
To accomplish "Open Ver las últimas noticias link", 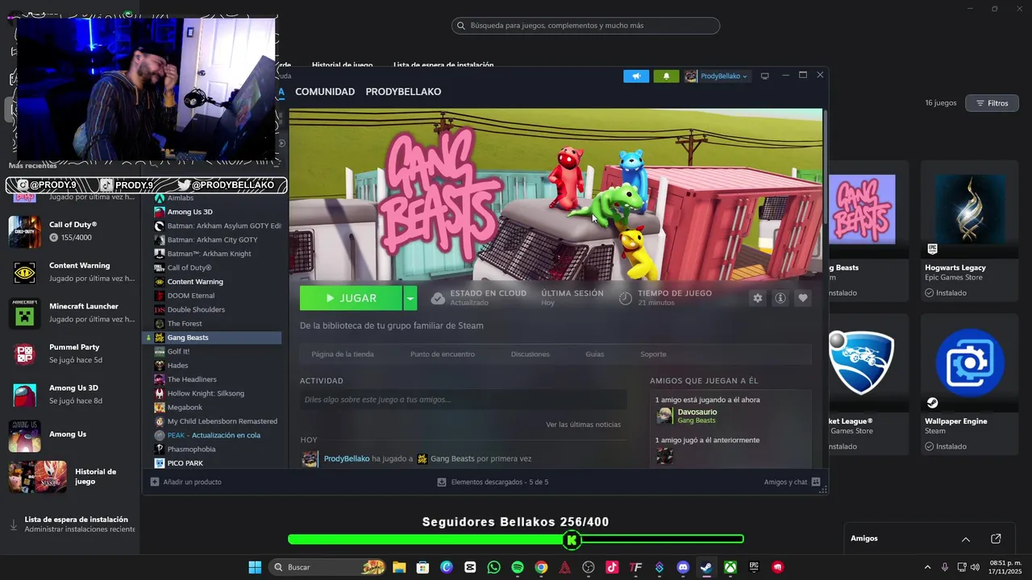I will 583,425.
